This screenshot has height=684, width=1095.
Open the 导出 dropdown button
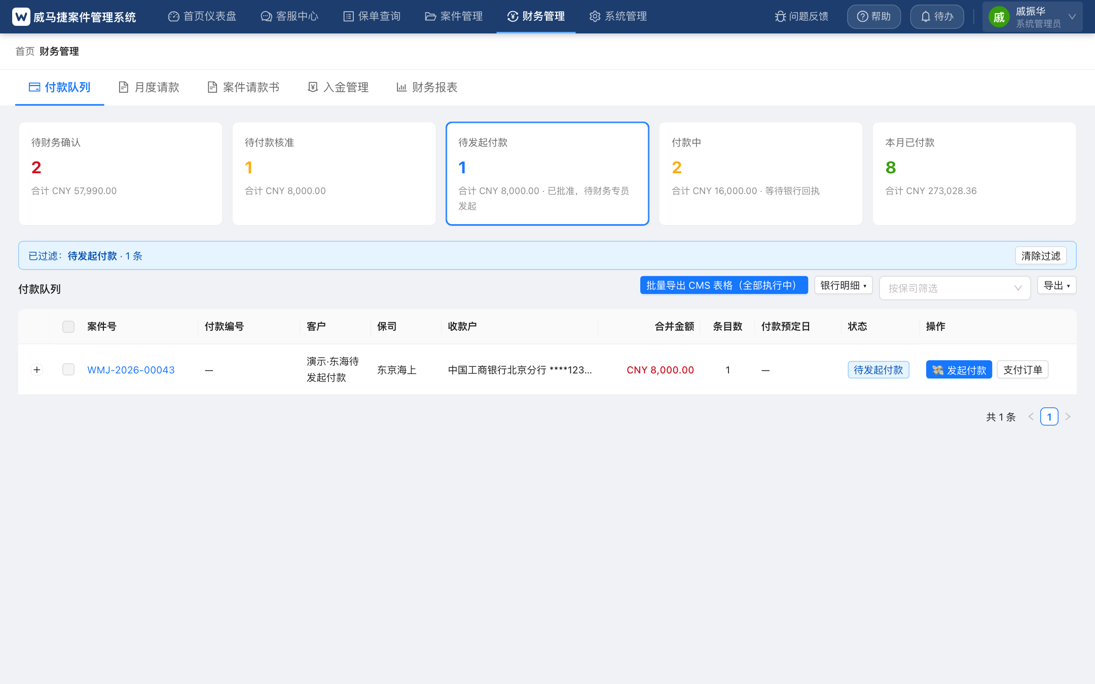point(1057,285)
